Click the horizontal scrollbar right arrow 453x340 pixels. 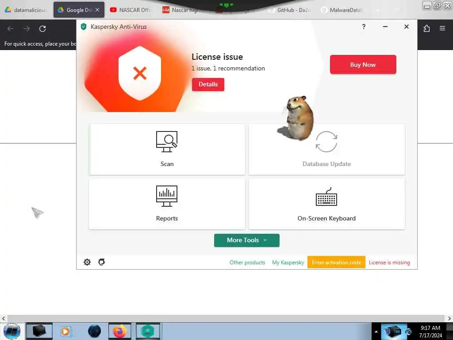(x=449, y=319)
